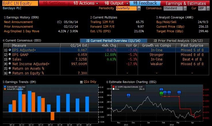Click the Current Price value 256.15
The width and height of the screenshot is (212, 126).
point(203,27)
